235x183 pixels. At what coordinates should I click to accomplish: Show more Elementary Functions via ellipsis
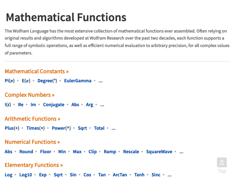click(x=170, y=175)
